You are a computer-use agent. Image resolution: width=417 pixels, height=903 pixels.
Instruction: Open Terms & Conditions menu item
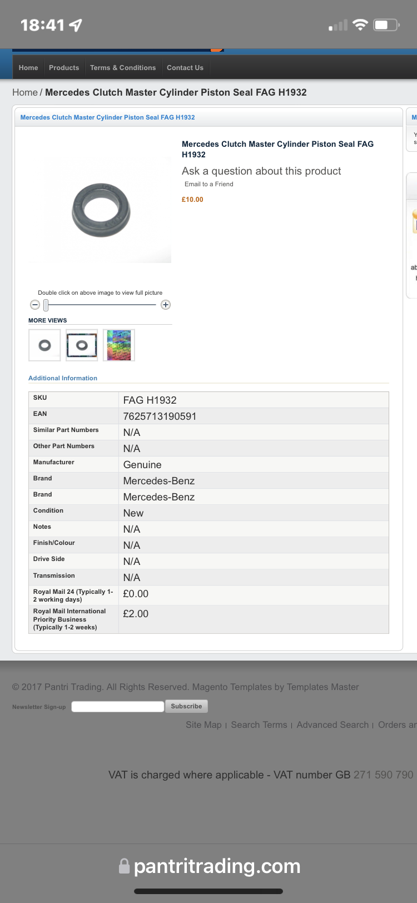coord(123,68)
